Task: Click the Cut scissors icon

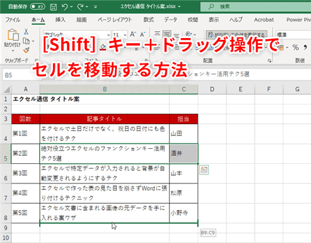Action: (26, 32)
